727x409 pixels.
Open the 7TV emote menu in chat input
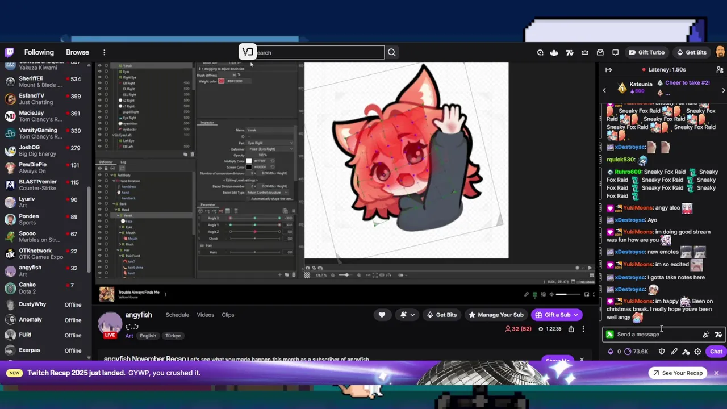click(x=718, y=335)
